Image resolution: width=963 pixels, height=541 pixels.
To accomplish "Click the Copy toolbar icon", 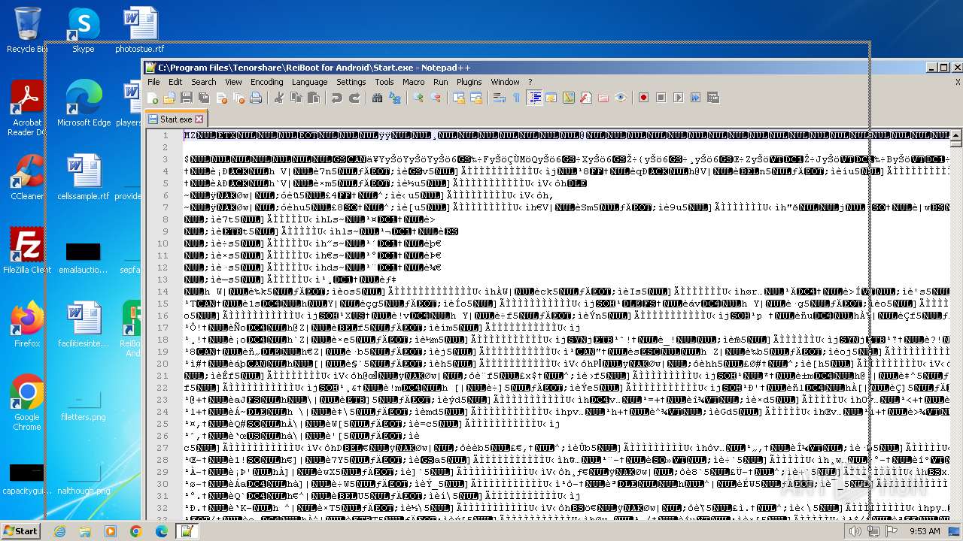I will coord(296,98).
